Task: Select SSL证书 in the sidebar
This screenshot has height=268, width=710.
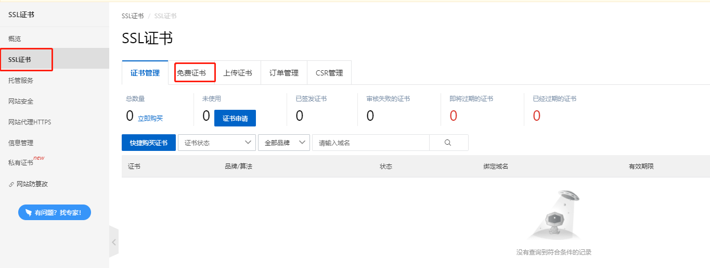Action: tap(55, 59)
